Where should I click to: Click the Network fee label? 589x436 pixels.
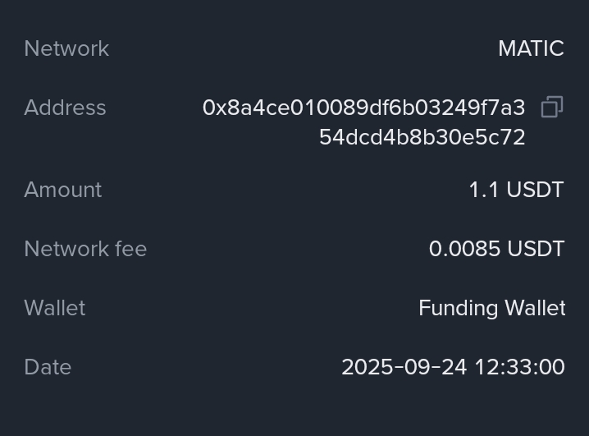[x=85, y=249]
